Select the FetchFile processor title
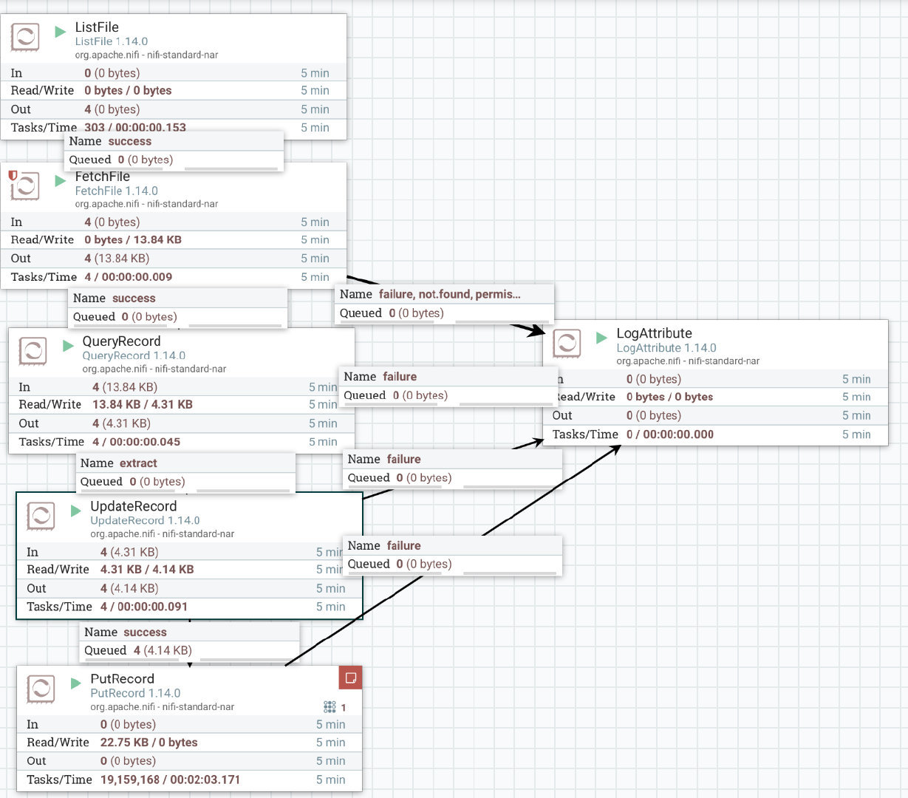This screenshot has height=798, width=908. [x=103, y=177]
